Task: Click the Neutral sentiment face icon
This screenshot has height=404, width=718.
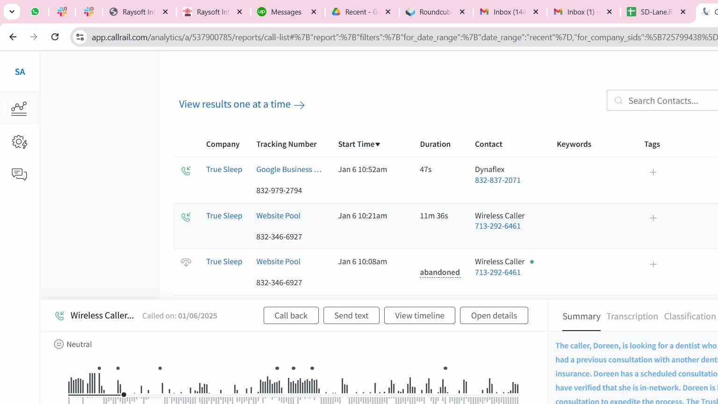Action: coord(59,344)
